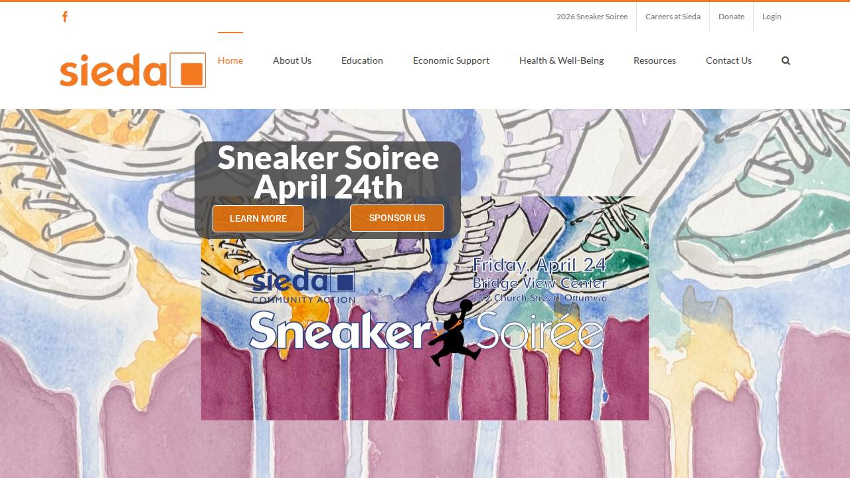This screenshot has height=478, width=850.
Task: Open the Login link
Action: tap(772, 17)
